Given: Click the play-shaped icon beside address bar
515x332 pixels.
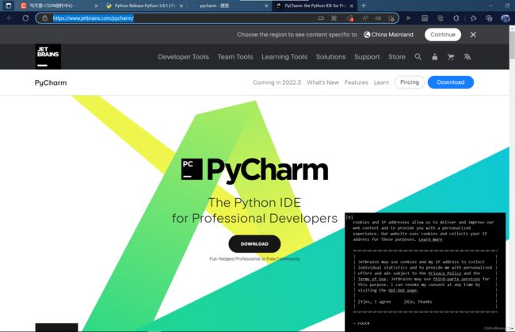Looking at the screenshot, I should pyautogui.click(x=409, y=18).
